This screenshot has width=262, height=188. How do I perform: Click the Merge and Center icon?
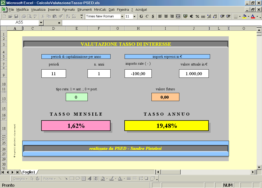pyautogui.click(x=178, y=16)
